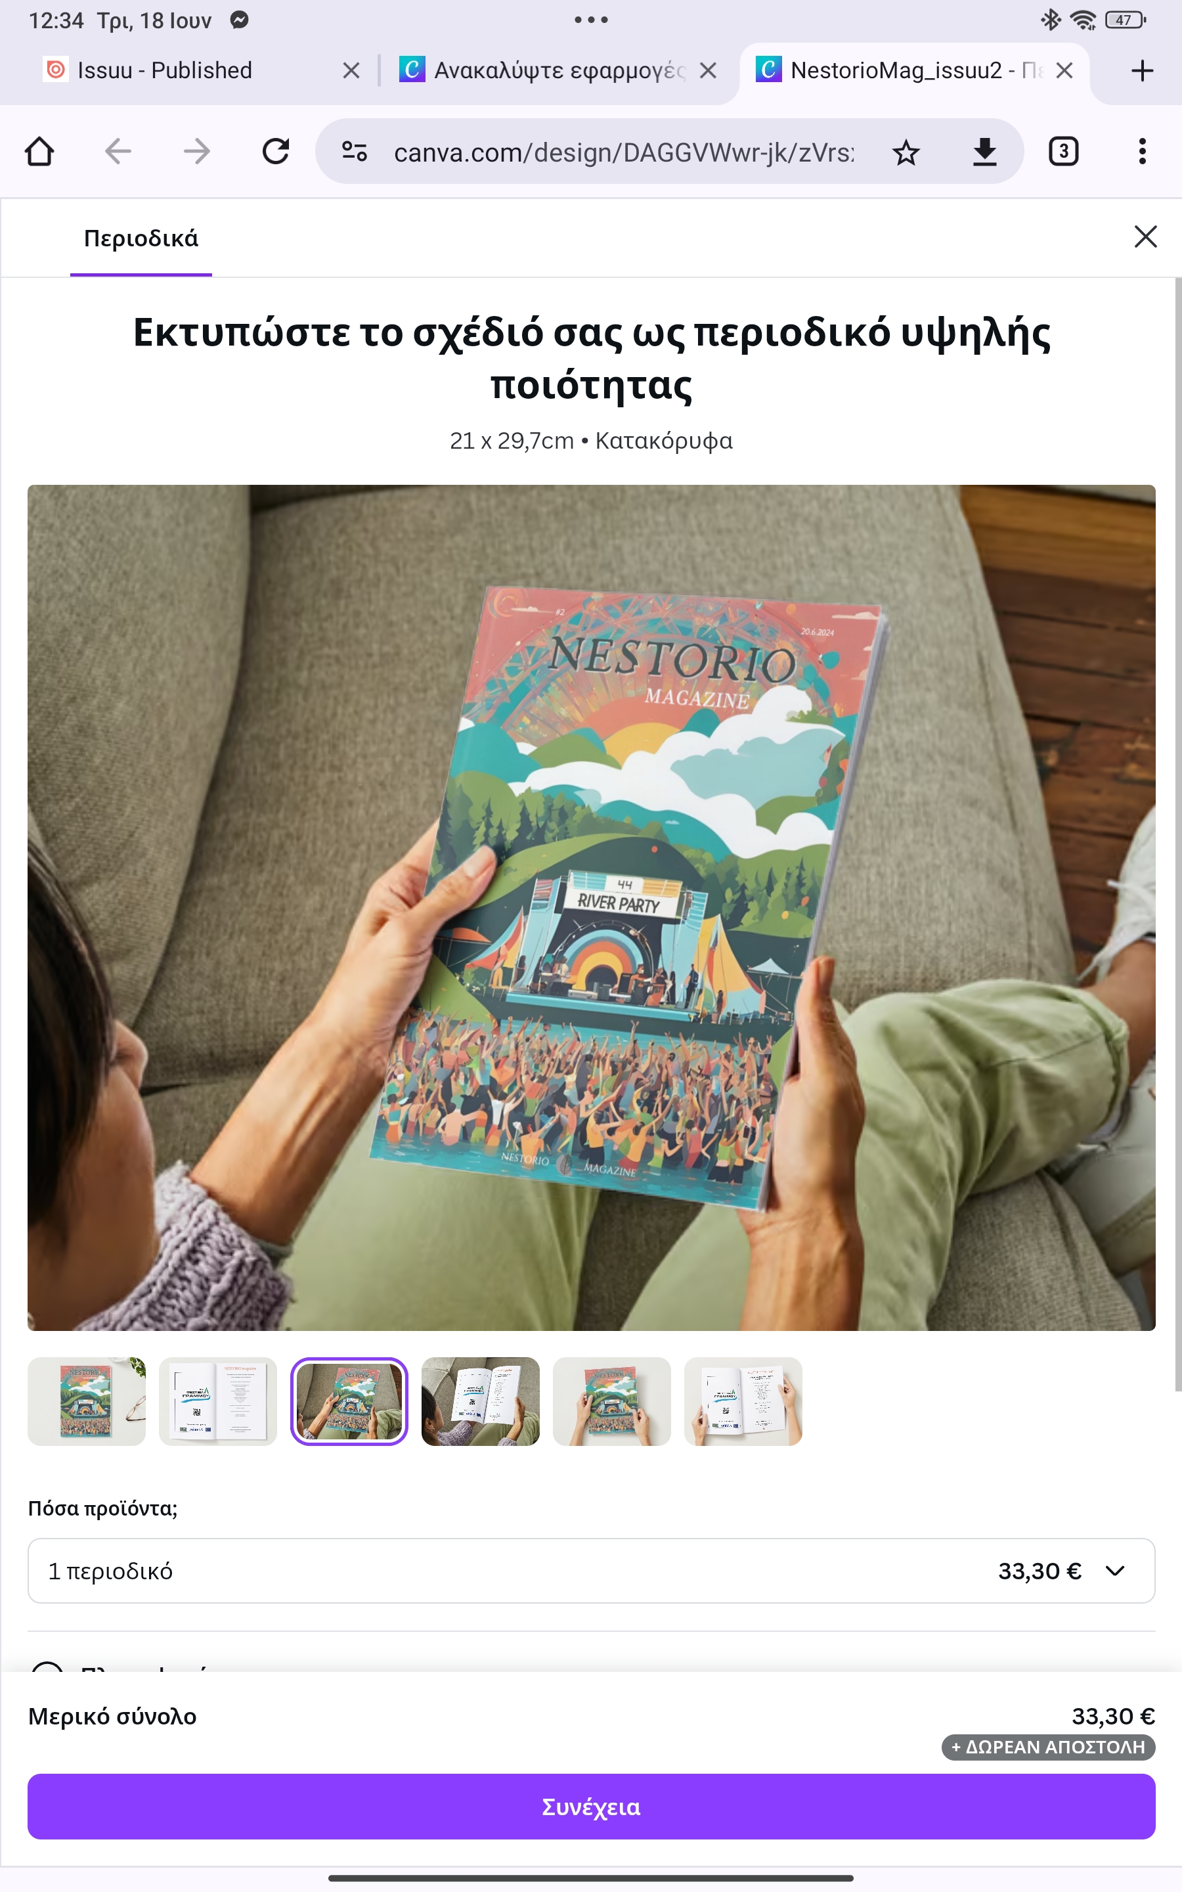
Task: Select the last hands-holding-pages thumbnail
Action: click(x=743, y=1401)
